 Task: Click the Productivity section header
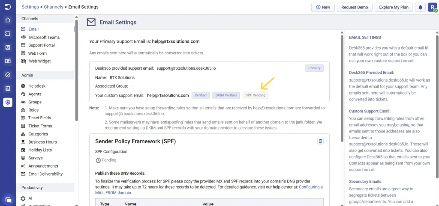point(45,188)
